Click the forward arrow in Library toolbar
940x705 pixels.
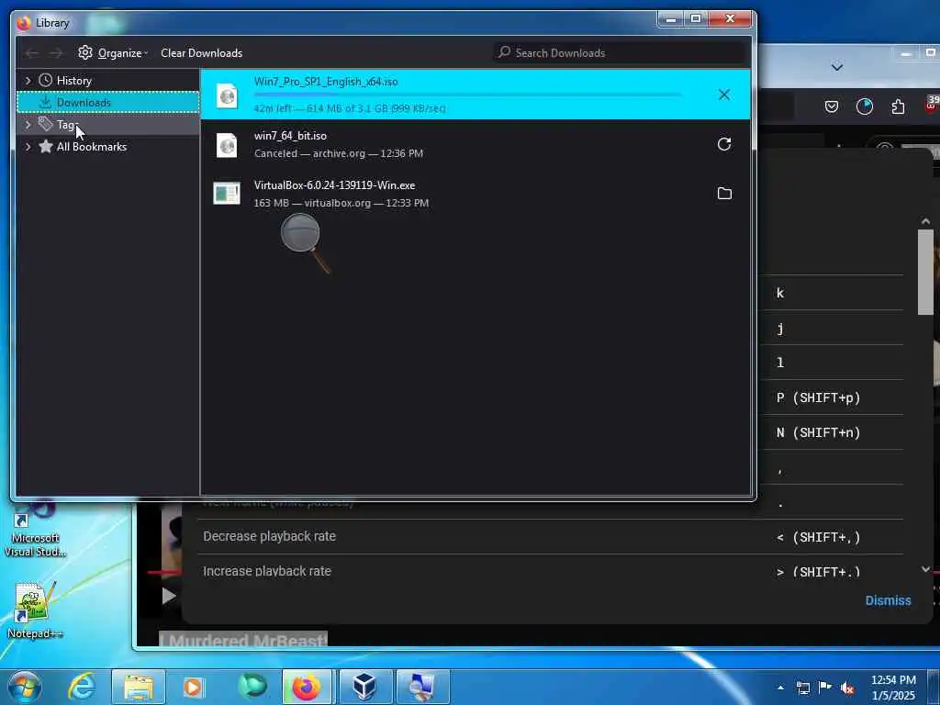click(x=56, y=53)
